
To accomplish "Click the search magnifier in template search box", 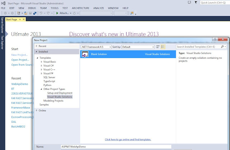I will (222, 47).
